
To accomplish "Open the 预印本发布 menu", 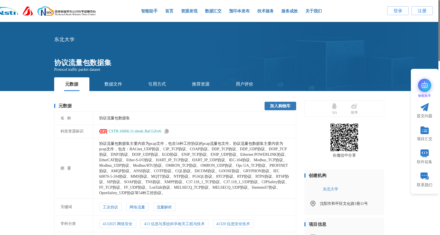I will [x=239, y=11].
